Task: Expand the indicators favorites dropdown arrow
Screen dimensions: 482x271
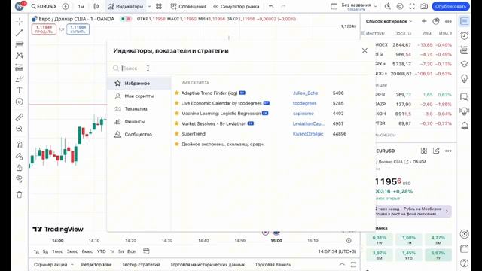Action: tap(149, 6)
